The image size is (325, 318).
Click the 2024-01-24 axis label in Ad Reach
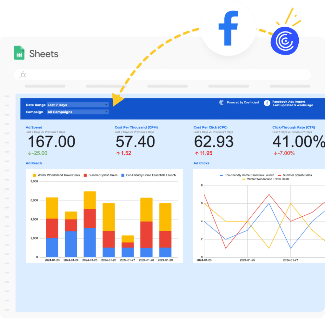(71, 260)
